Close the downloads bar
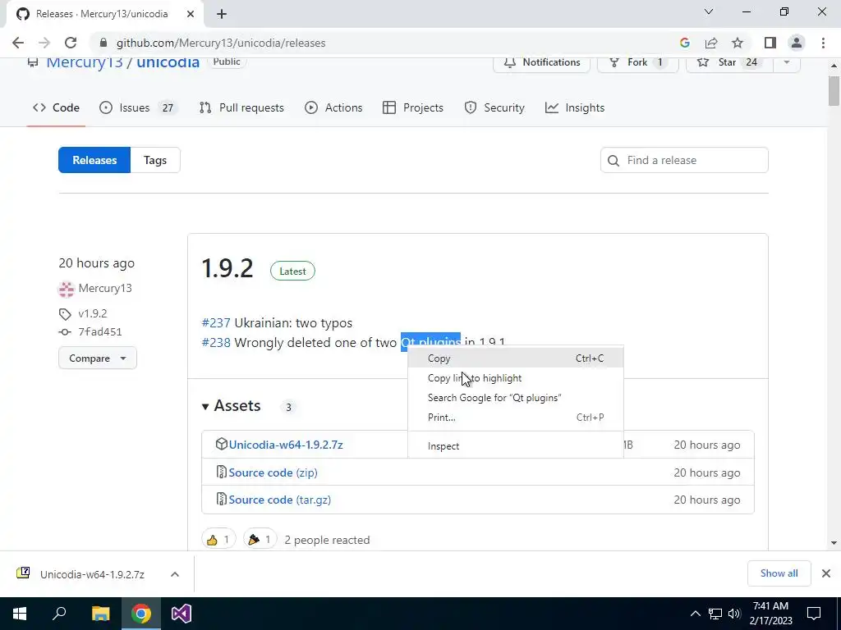 pyautogui.click(x=826, y=573)
